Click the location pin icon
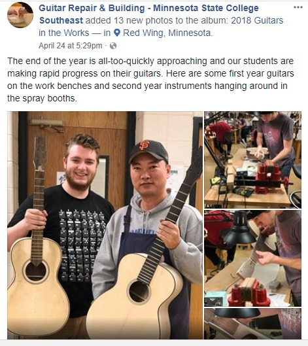This screenshot has height=346, width=308. pos(117,33)
